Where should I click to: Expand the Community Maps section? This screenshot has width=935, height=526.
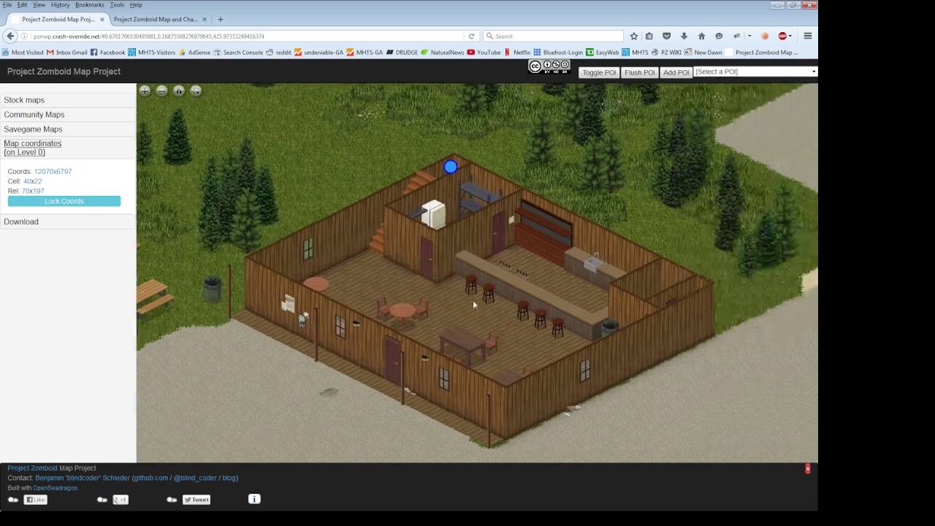pyautogui.click(x=68, y=115)
